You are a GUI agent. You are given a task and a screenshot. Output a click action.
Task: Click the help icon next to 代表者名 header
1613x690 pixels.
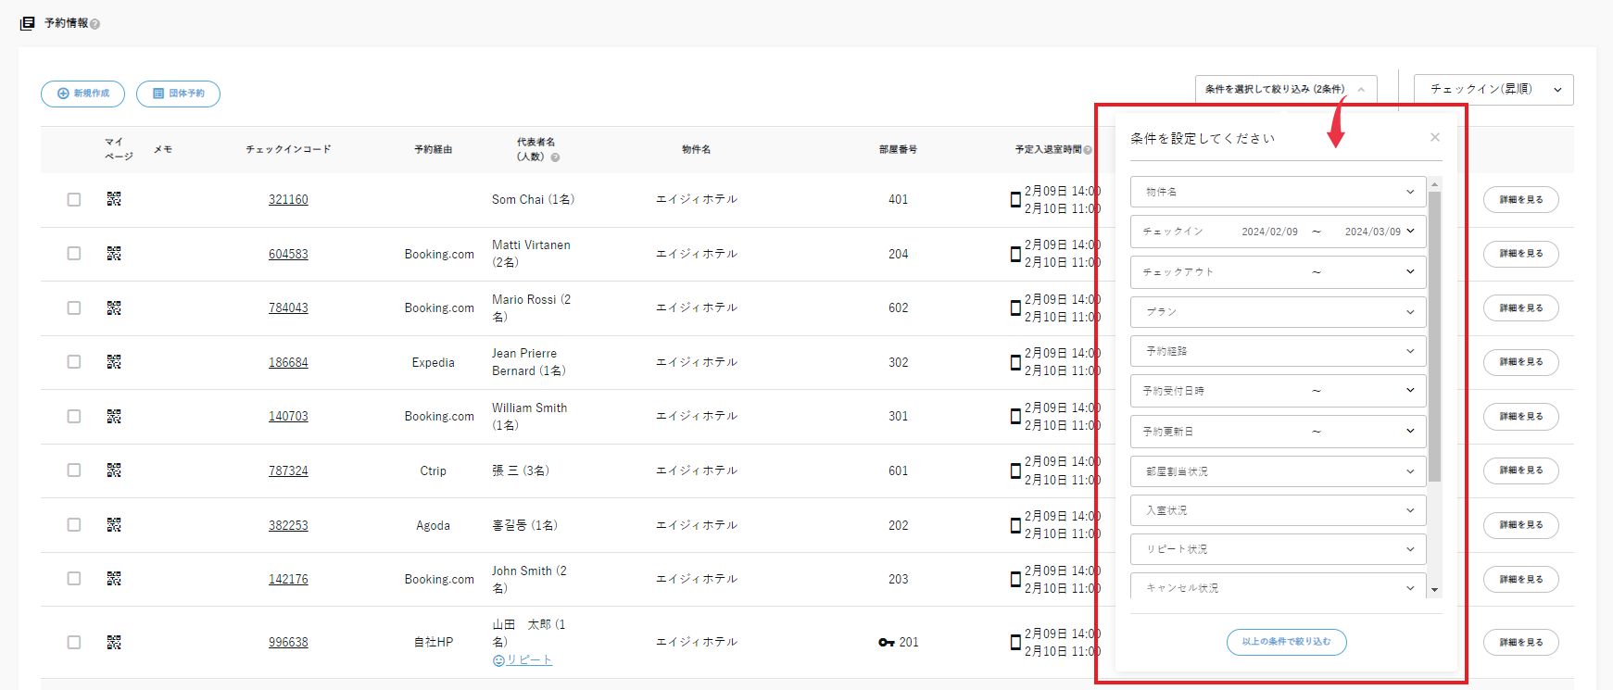[x=556, y=157]
